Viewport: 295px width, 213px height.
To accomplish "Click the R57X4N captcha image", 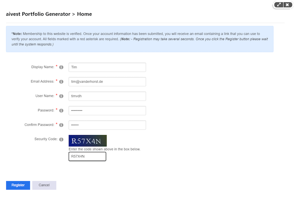I will tap(88, 141).
